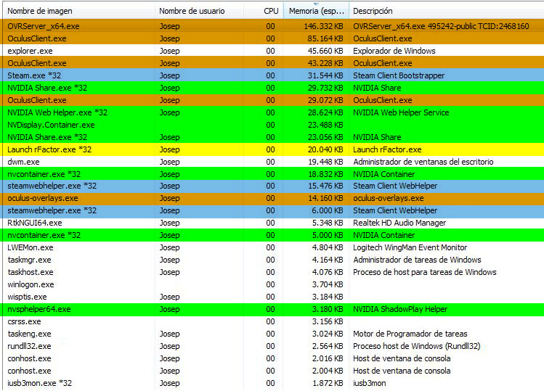Select the taskhost.exe process
Viewport: 544px width, 391px height.
pos(273,272)
